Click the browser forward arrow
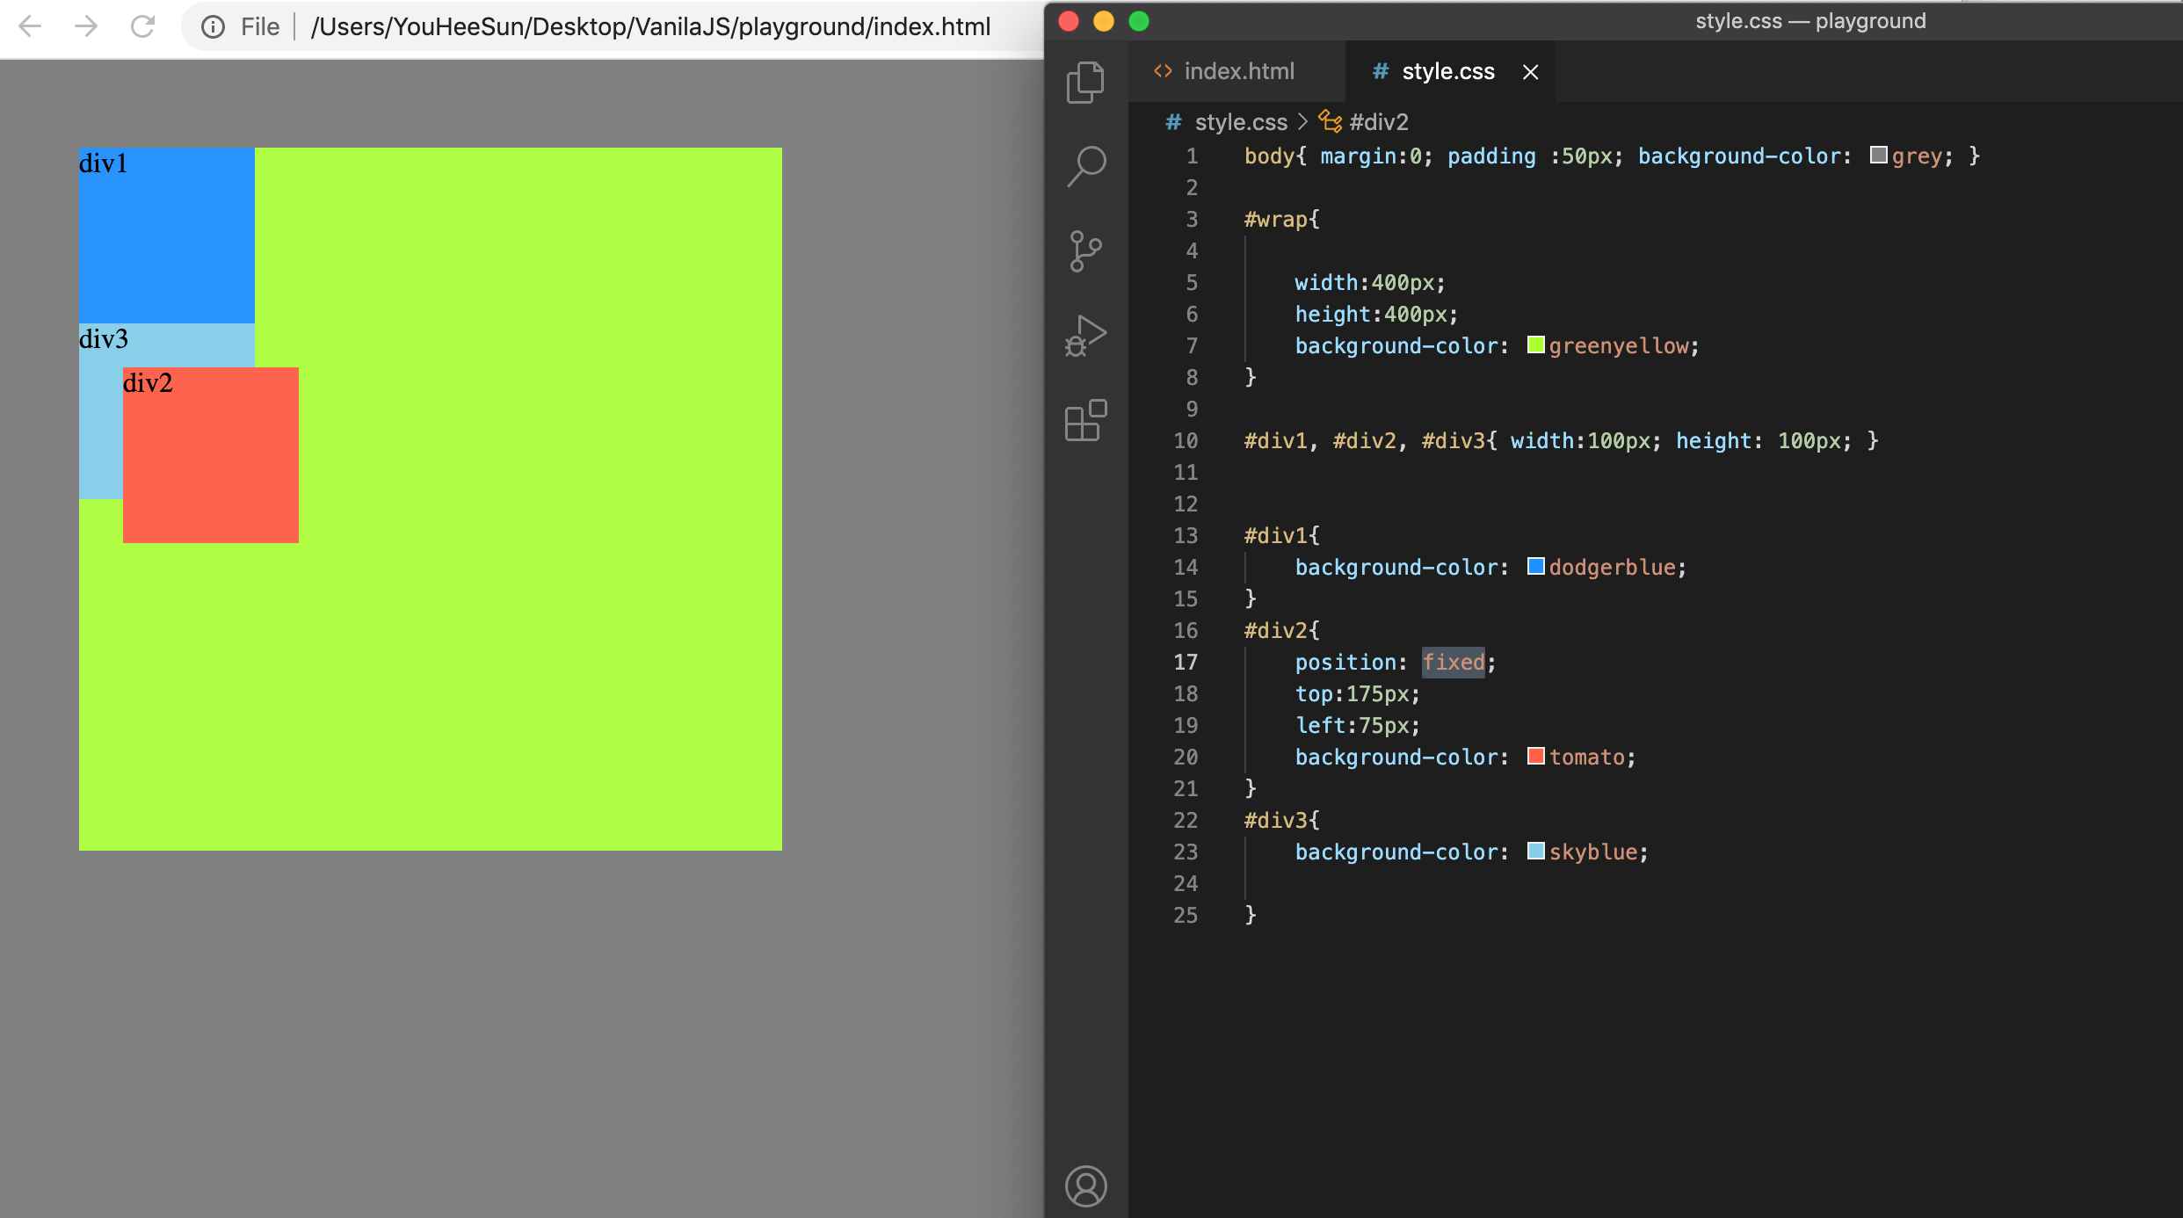2183x1218 pixels. click(86, 26)
